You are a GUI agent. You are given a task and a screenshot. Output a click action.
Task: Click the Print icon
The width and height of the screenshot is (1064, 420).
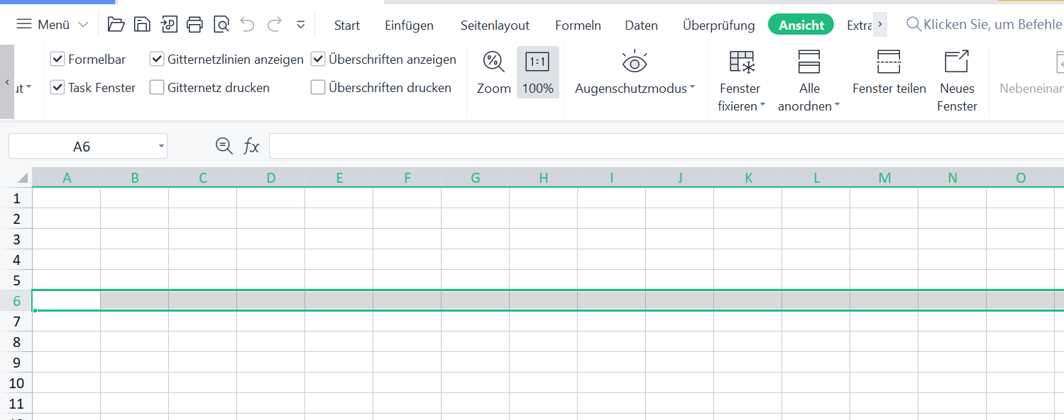(x=194, y=25)
